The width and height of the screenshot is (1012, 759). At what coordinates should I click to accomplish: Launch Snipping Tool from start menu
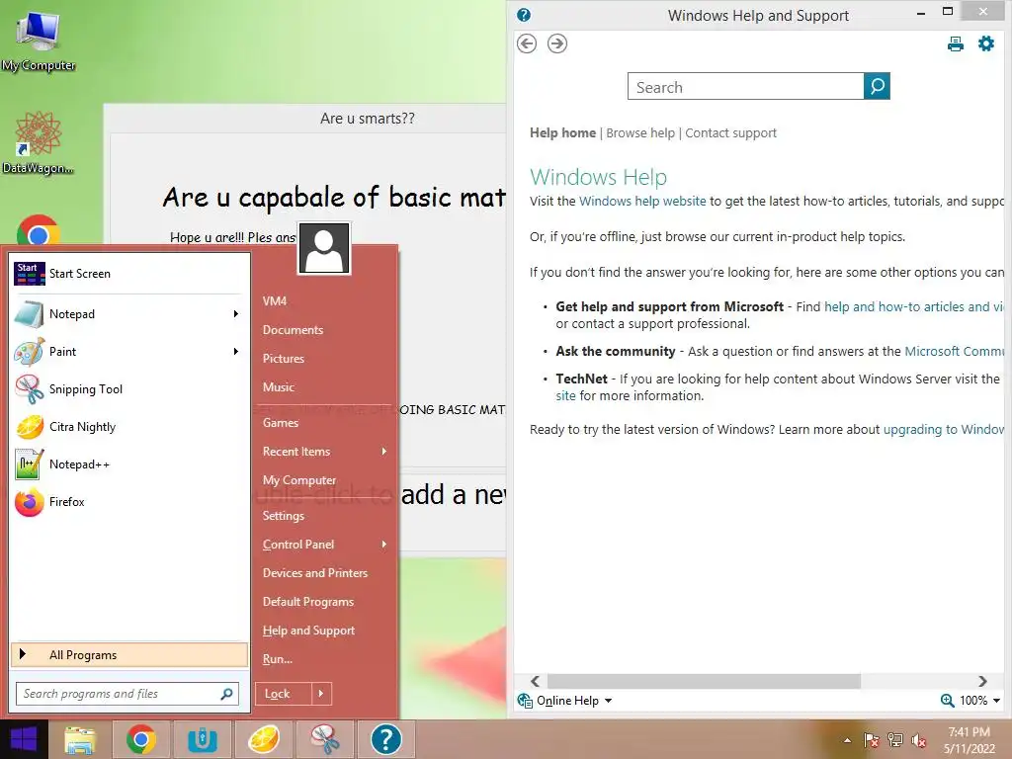(x=129, y=389)
